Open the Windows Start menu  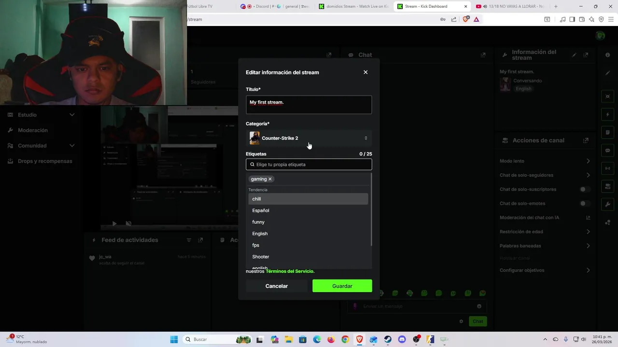point(174,339)
